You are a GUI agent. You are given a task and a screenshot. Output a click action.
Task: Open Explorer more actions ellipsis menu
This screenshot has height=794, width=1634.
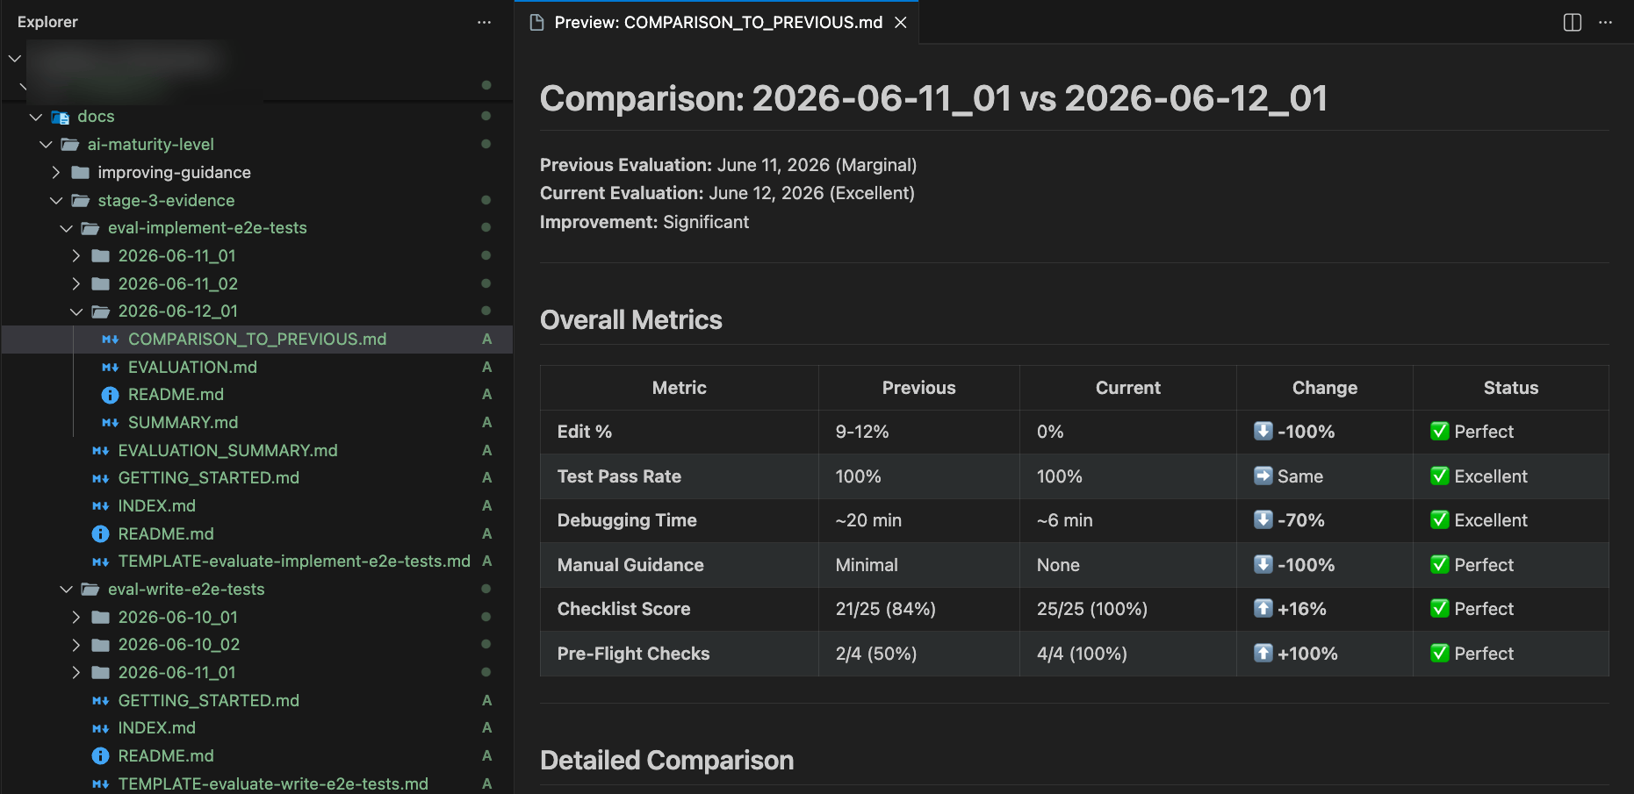pos(484,22)
